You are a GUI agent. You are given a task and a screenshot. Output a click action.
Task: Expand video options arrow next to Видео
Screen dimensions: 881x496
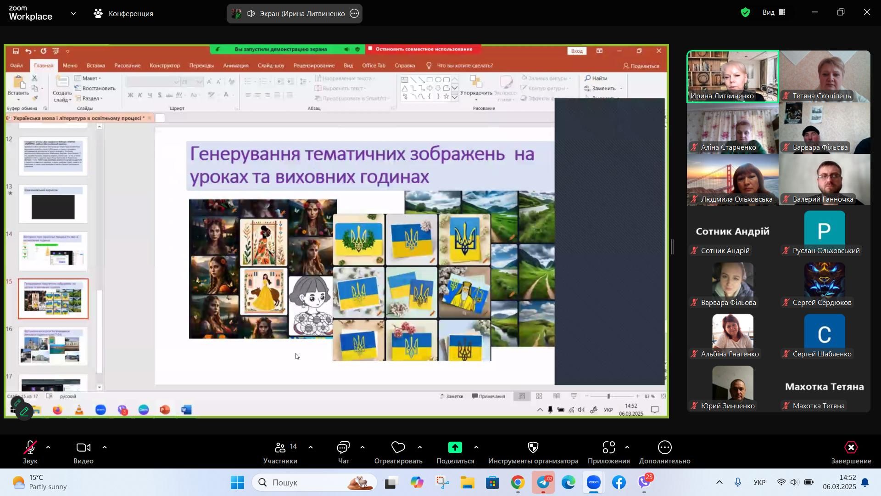pos(105,447)
